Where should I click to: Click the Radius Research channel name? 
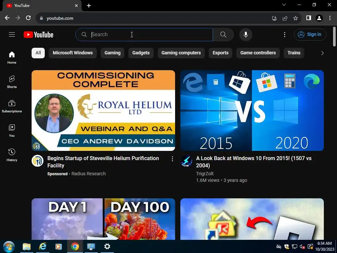click(x=88, y=174)
